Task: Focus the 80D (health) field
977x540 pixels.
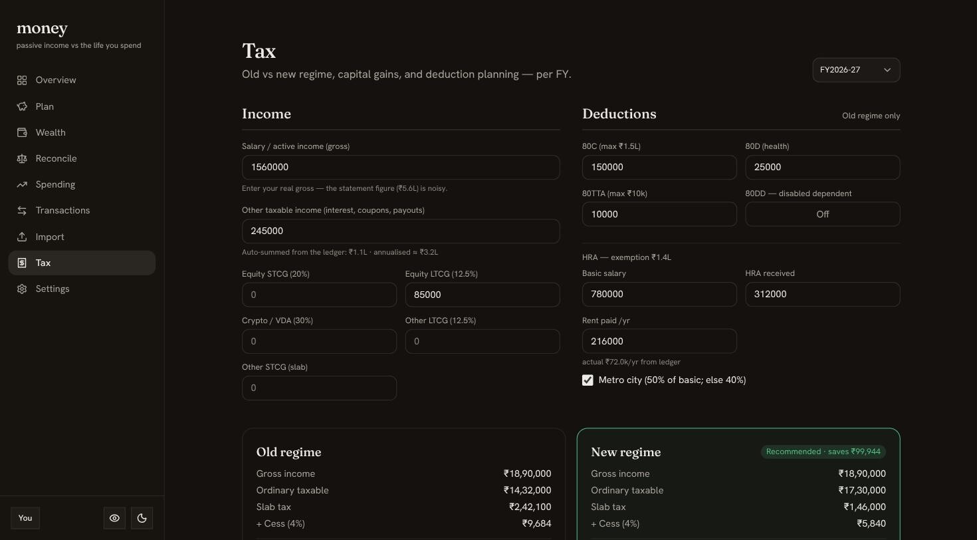Action: 823,168
